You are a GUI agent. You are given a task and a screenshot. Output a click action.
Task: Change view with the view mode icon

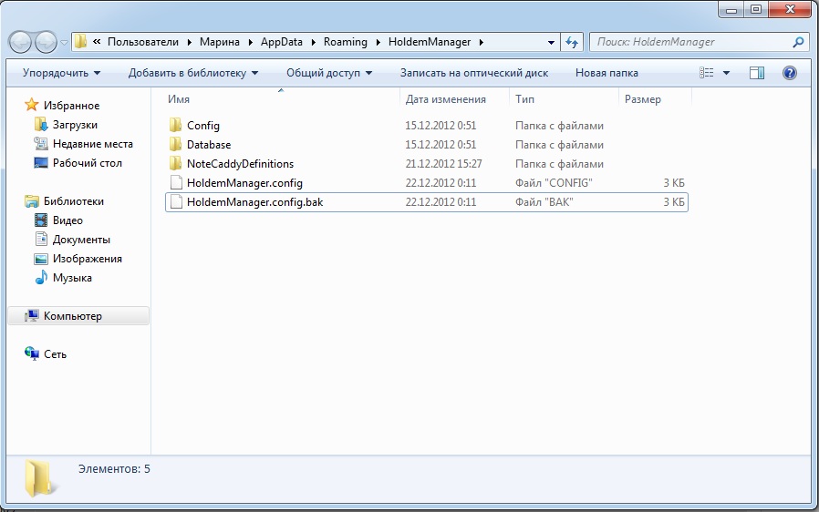click(x=706, y=73)
